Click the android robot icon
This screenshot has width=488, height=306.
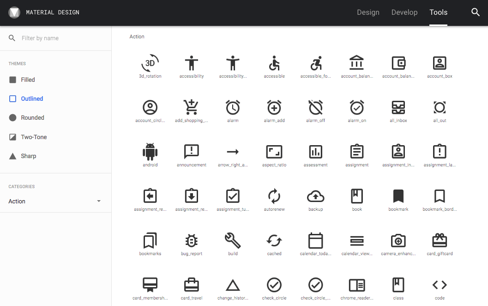click(x=150, y=152)
